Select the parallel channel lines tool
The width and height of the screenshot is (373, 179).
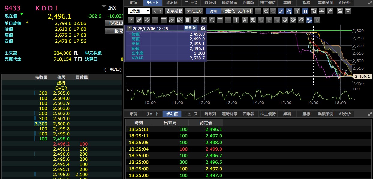tap(147, 20)
